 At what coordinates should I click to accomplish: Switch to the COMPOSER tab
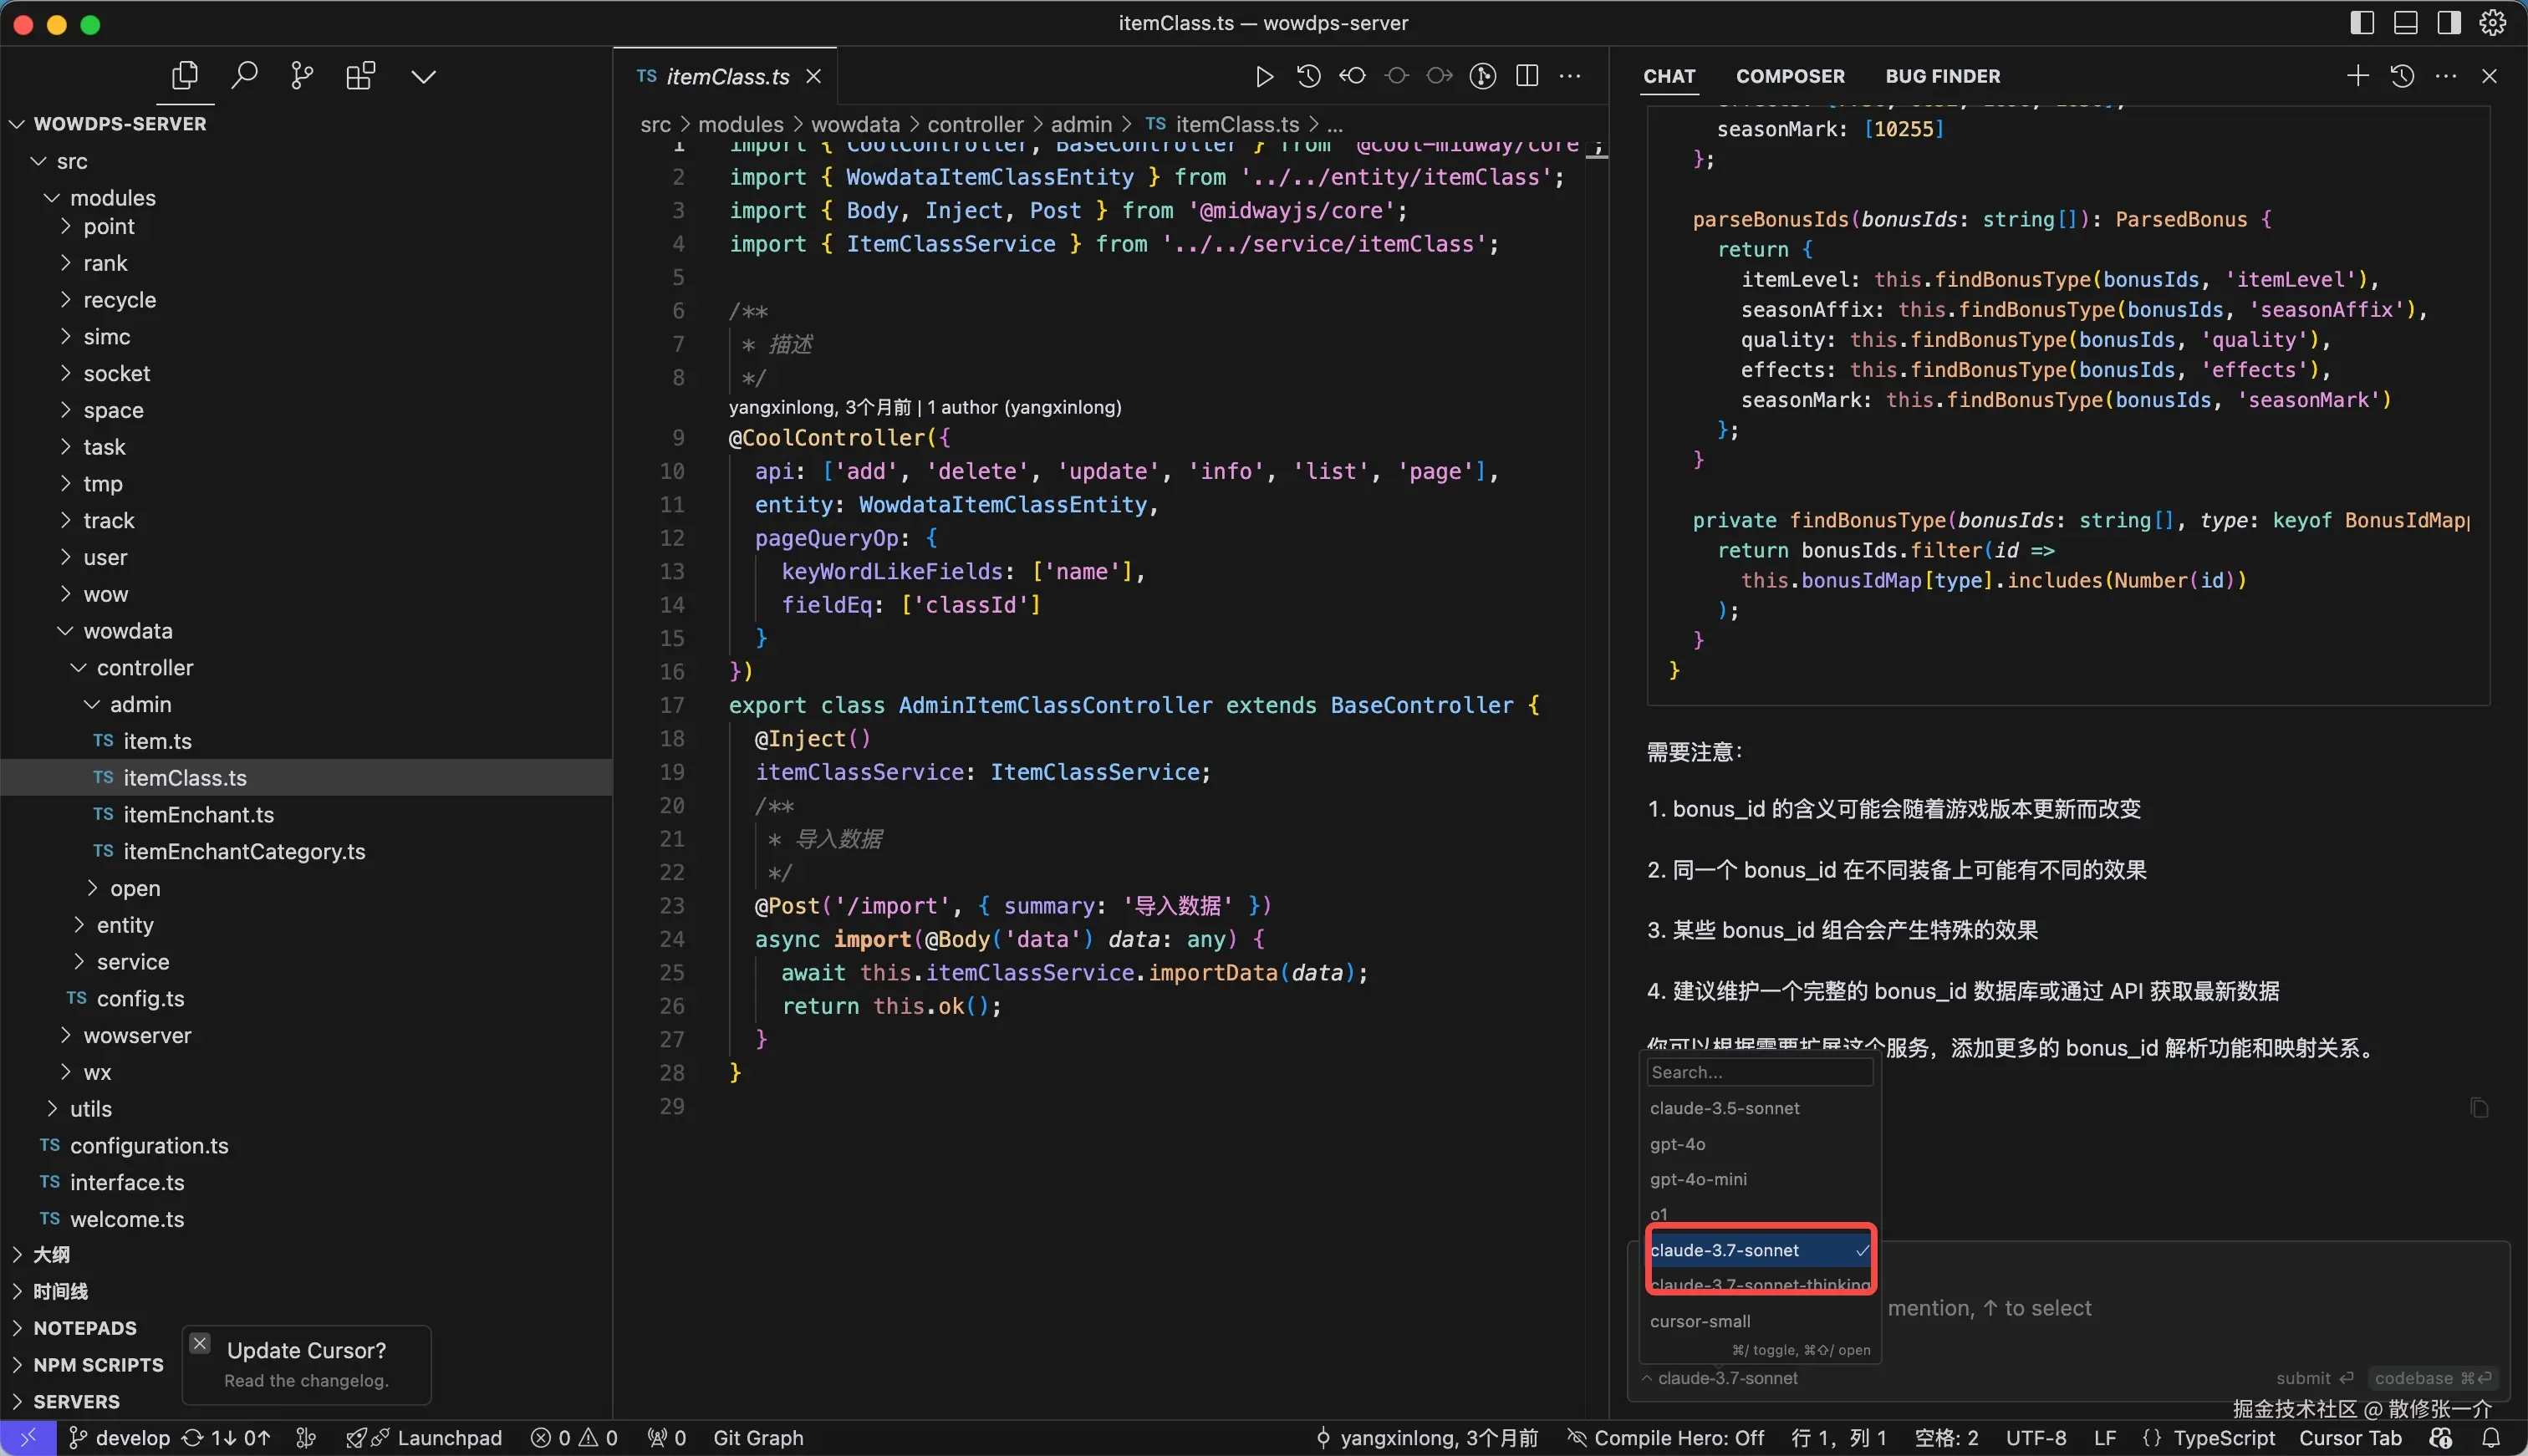pos(1790,76)
